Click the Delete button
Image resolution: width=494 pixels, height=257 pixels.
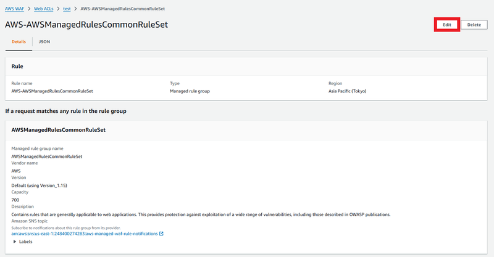[474, 25]
